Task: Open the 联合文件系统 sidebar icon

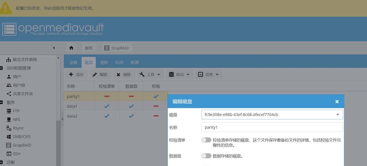Action: tap(9, 59)
